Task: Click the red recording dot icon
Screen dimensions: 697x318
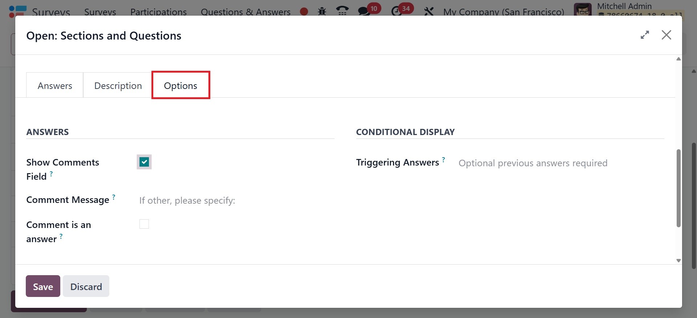Action: [x=304, y=12]
